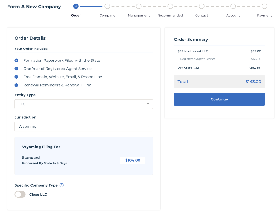
Task: Click the struck-through $125.00 price
Action: click(256, 59)
